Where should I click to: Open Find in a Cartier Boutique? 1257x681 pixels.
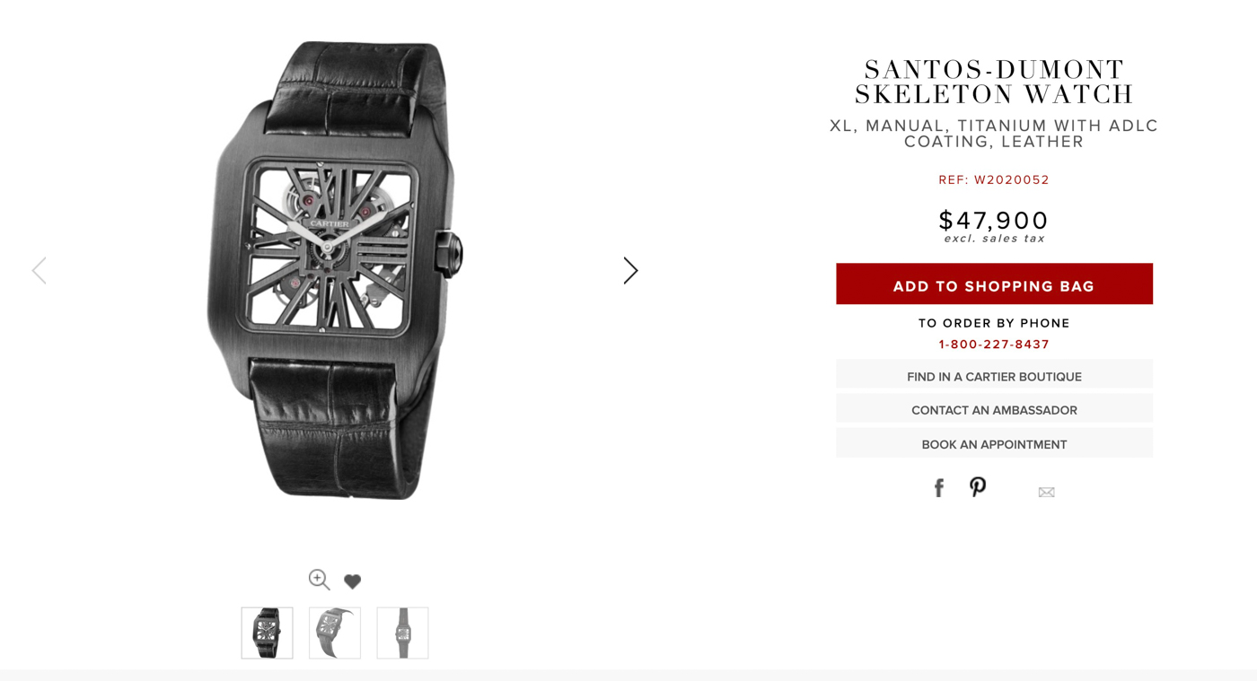(x=994, y=375)
